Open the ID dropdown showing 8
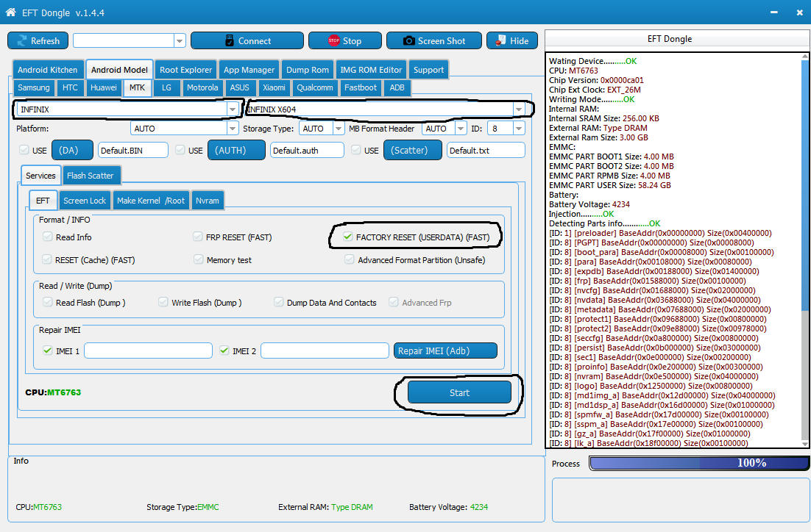This screenshot has width=811, height=532. pos(519,129)
